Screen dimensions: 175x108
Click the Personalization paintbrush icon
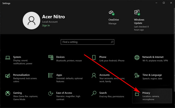pyautogui.click(x=8, y=76)
